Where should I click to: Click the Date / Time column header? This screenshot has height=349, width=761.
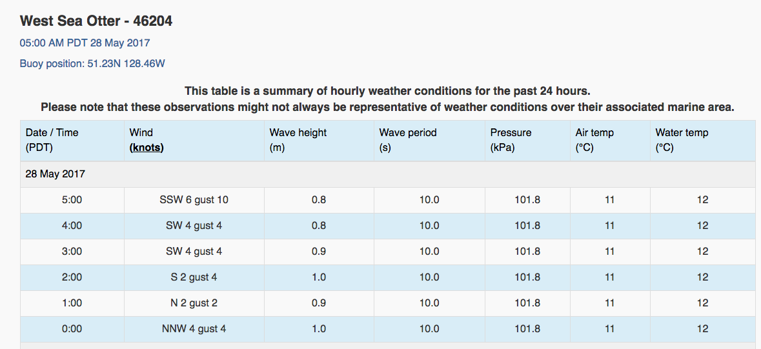click(72, 141)
